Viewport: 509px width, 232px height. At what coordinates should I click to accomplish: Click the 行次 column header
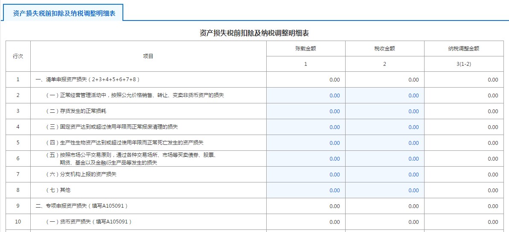click(x=18, y=56)
